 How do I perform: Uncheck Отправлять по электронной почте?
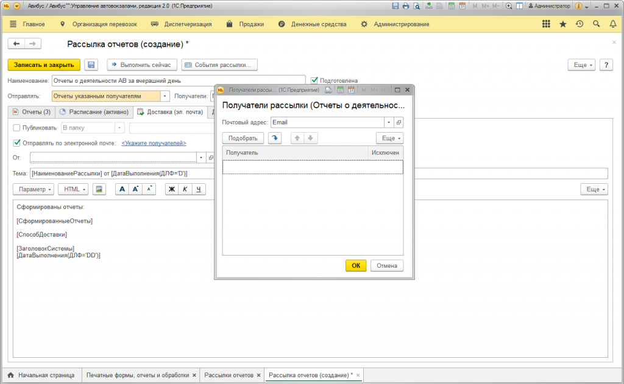16,143
